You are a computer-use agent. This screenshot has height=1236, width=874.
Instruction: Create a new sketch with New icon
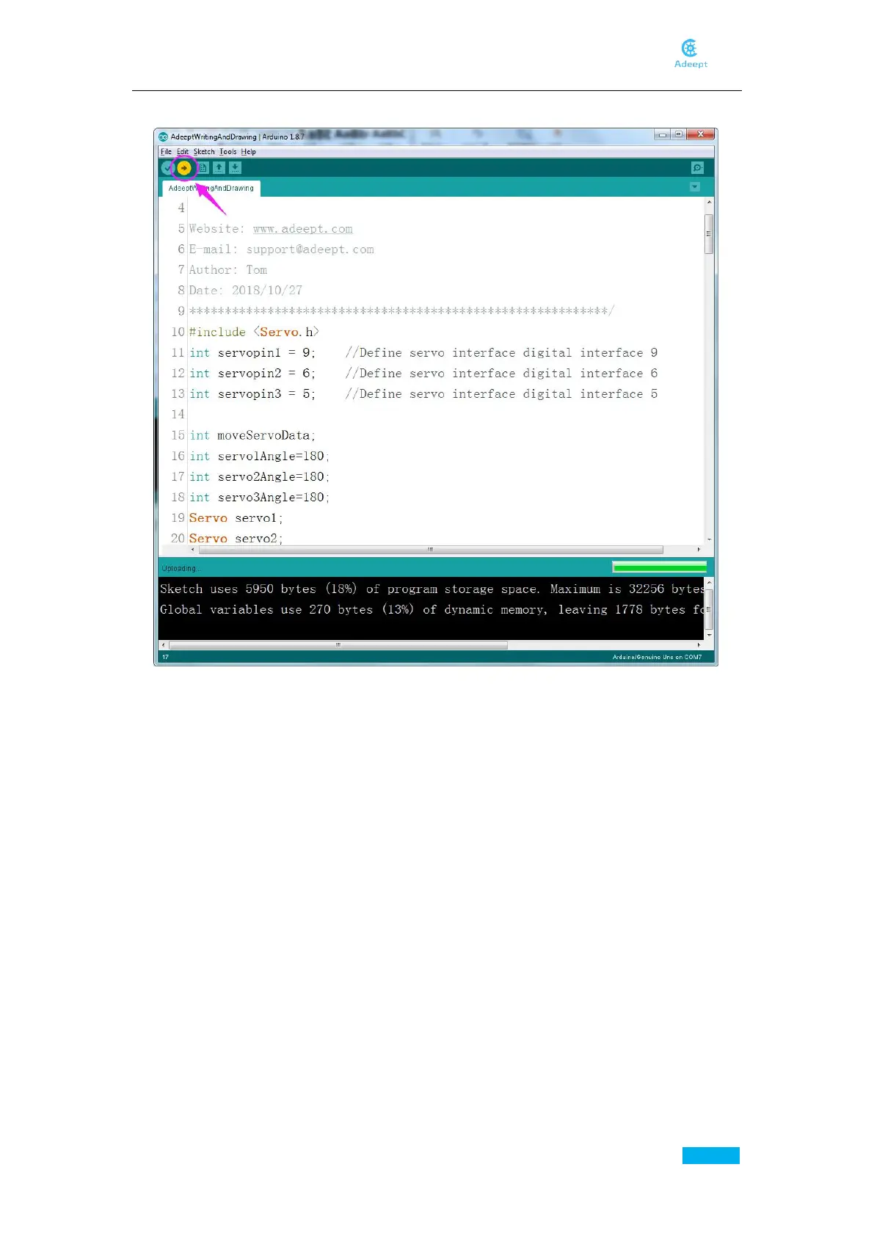(x=203, y=168)
